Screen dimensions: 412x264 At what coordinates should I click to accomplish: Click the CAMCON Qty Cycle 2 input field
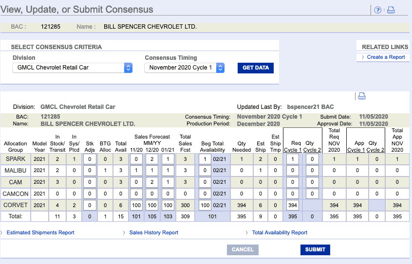312,194
